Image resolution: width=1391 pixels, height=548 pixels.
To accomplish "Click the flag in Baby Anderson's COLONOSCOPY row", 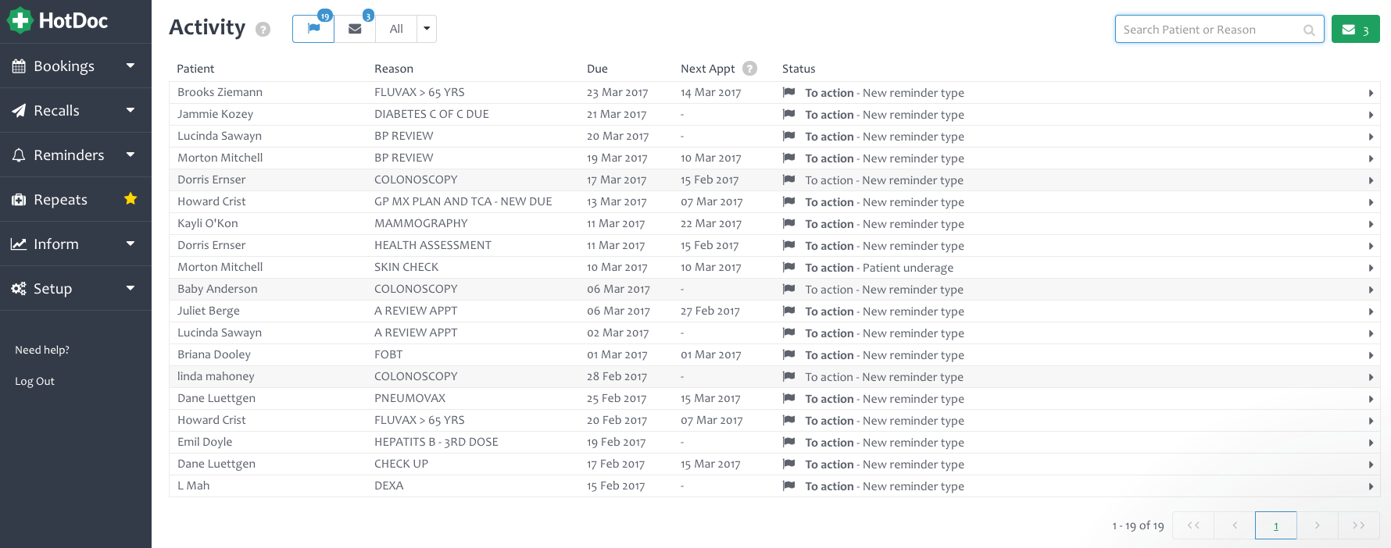I will (789, 289).
